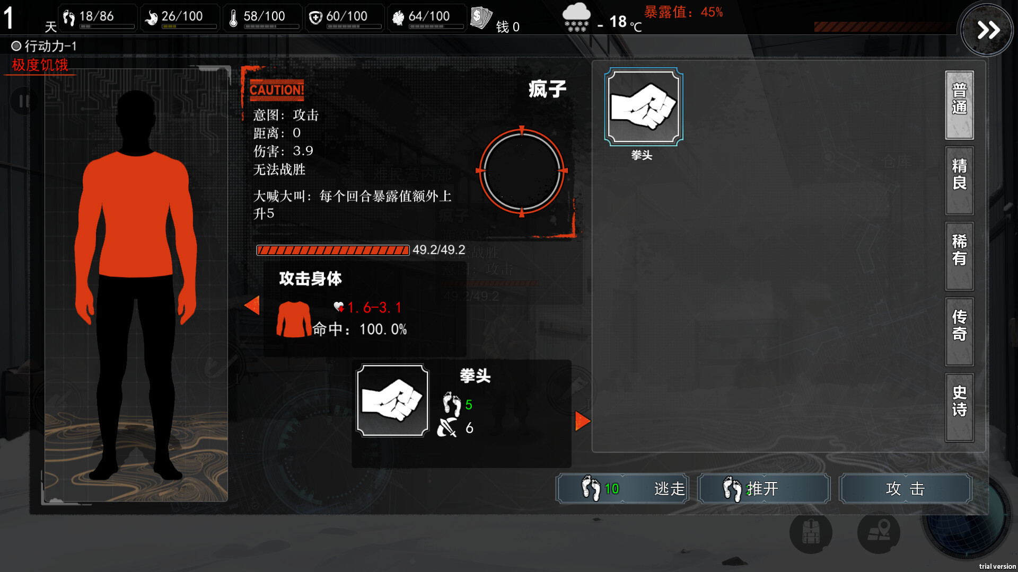The width and height of the screenshot is (1018, 572).
Task: Expand the 极度饥饿 status effect
Action: point(40,65)
